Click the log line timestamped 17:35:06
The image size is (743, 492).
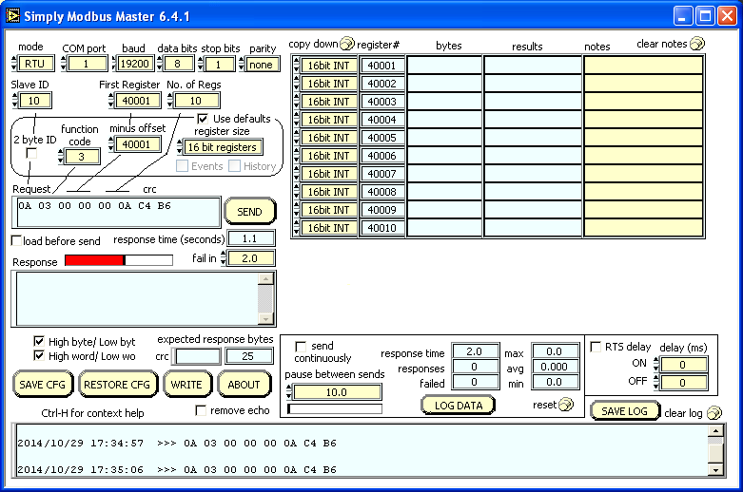[177, 470]
